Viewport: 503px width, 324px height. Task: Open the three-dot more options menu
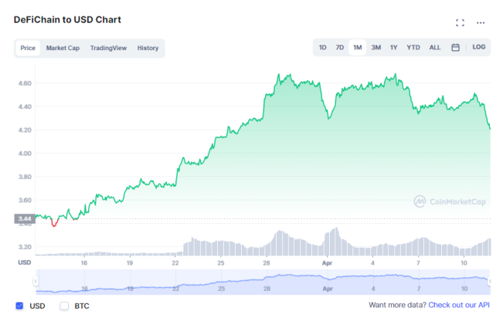coord(481,22)
